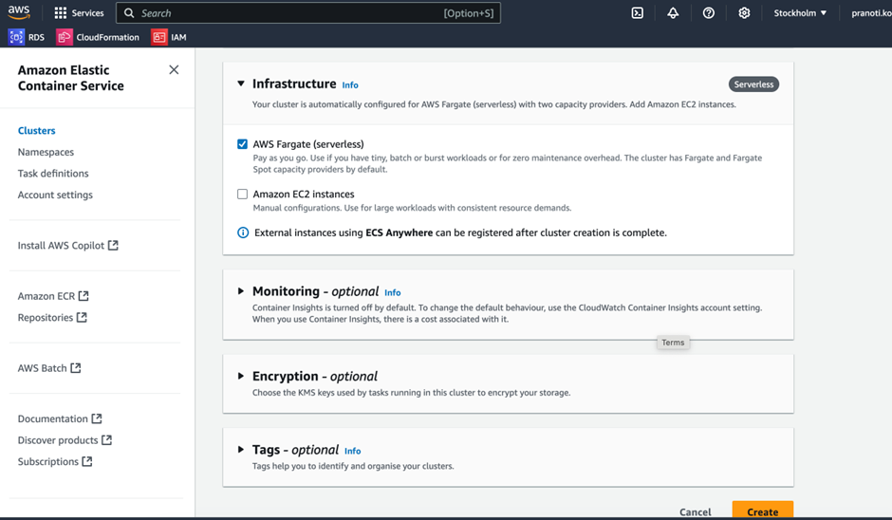Expand the Tags section
The image size is (892, 520).
[241, 450]
